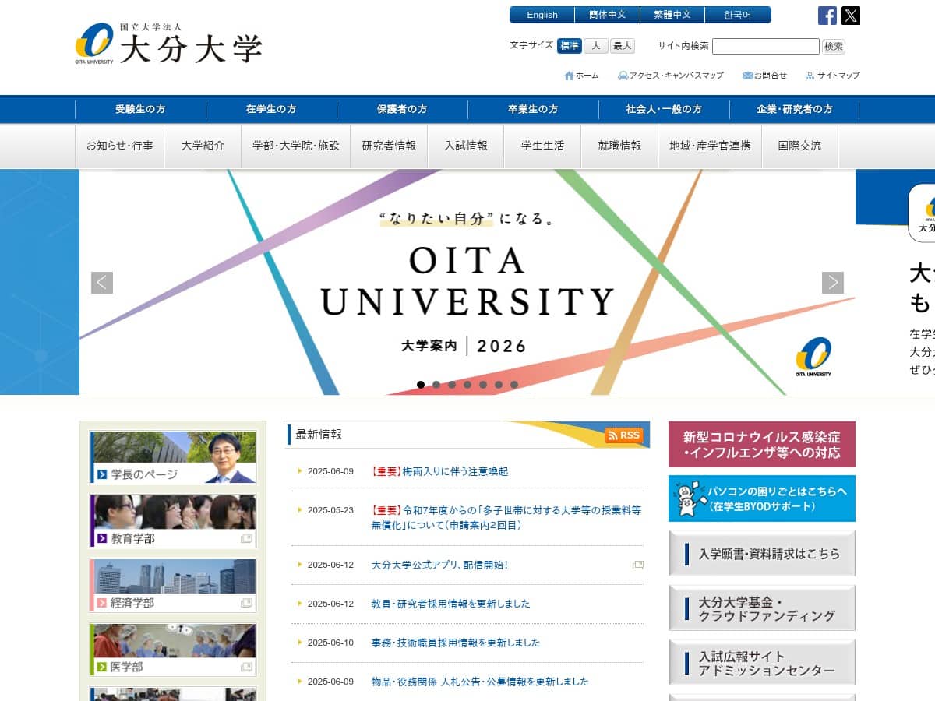Switch language to English

tap(542, 15)
